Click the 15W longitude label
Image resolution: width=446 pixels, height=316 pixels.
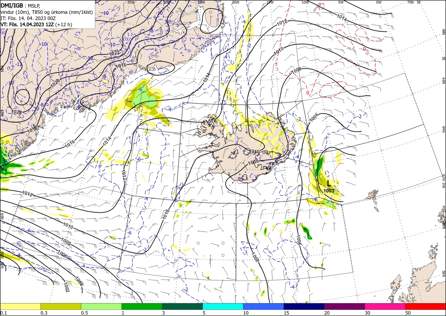coord(270,2)
